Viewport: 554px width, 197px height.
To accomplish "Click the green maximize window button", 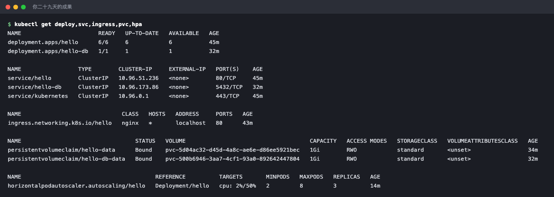I will point(23,7).
